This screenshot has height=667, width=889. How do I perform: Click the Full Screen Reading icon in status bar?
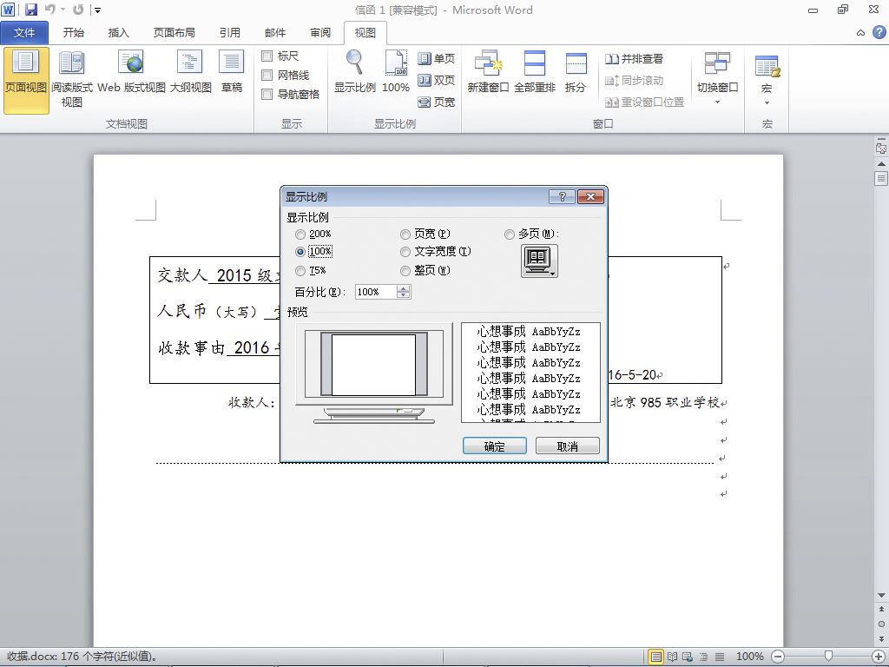[x=672, y=657]
